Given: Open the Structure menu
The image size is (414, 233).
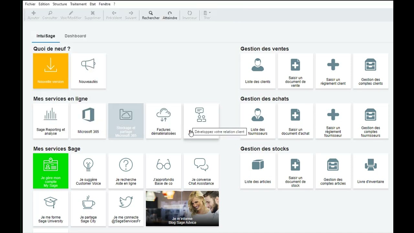Looking at the screenshot, I should (x=60, y=4).
